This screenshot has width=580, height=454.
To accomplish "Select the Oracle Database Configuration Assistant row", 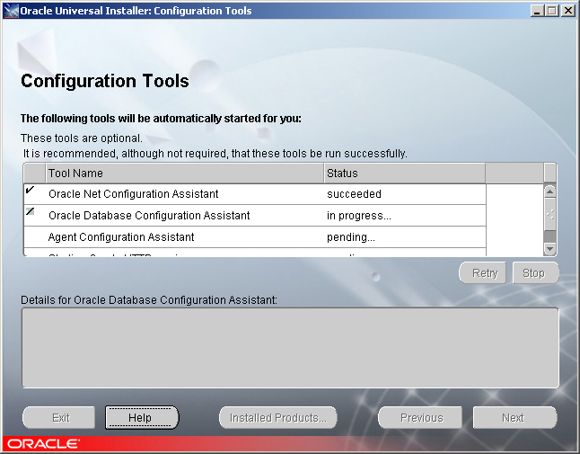I will 255,216.
